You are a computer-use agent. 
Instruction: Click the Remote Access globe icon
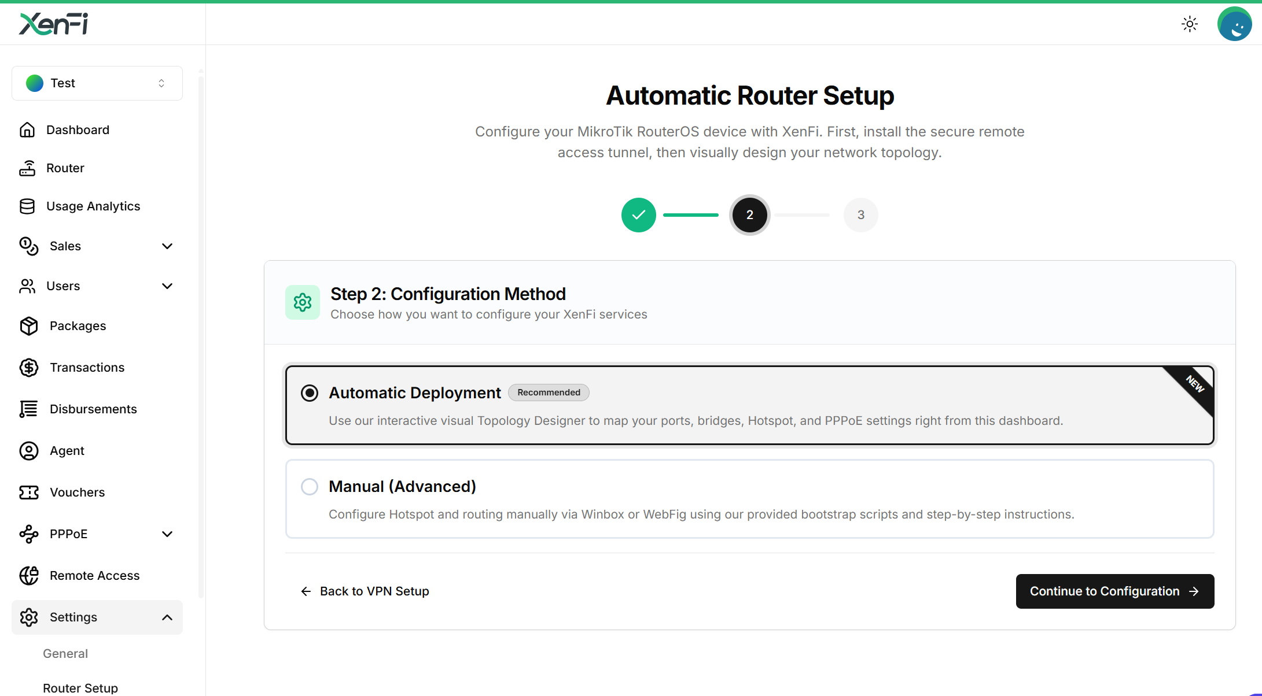coord(28,576)
